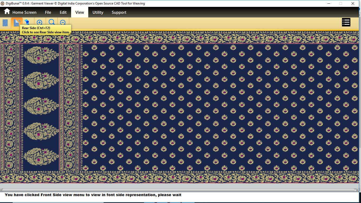The width and height of the screenshot is (361, 203).
Task: Click the status message text at bottom
Action: click(x=93, y=195)
